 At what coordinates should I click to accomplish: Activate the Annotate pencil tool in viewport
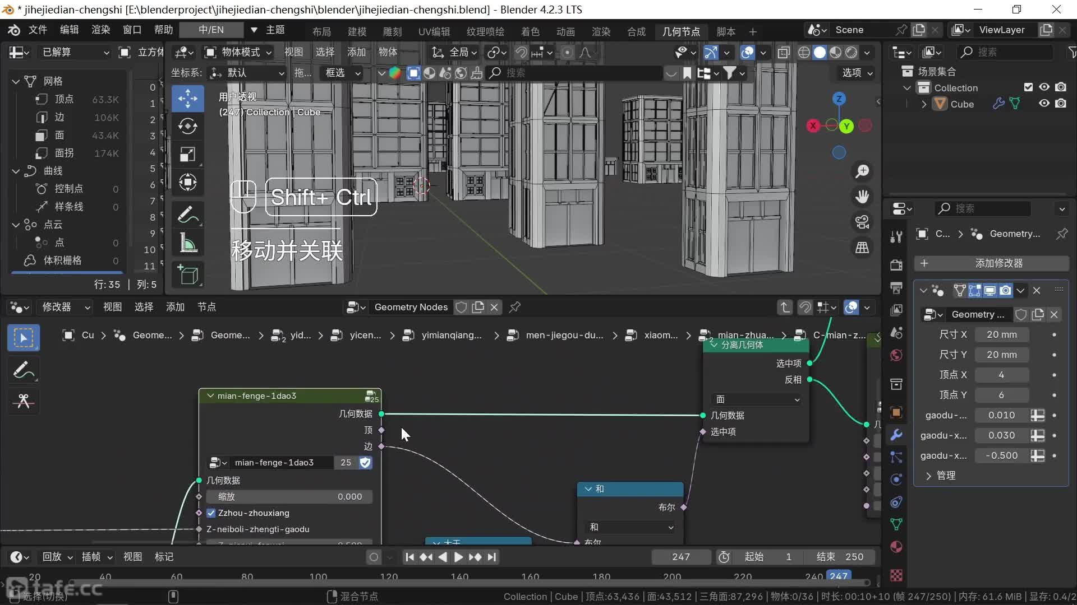click(x=187, y=215)
